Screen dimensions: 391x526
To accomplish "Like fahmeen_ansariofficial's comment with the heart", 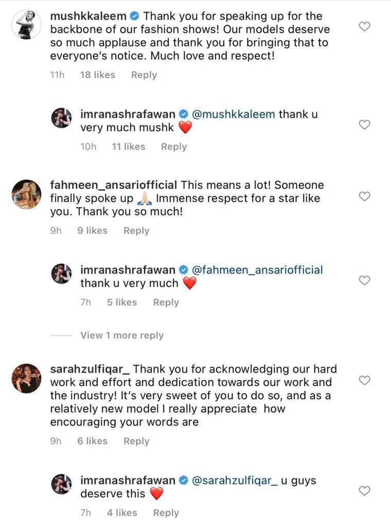I will coord(364,196).
